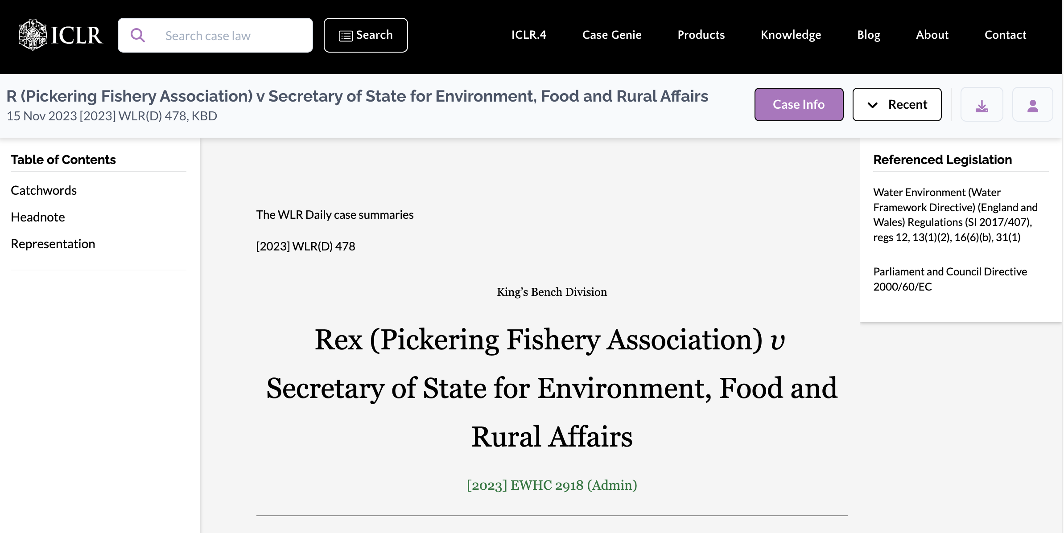Click the Recent dropdown chevron arrow
The width and height of the screenshot is (1064, 533).
[873, 105]
